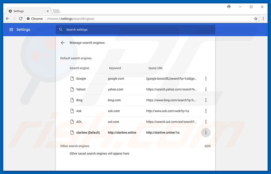This screenshot has width=271, height=174.
Task: Click the google.com keyword
Action: 116,79
